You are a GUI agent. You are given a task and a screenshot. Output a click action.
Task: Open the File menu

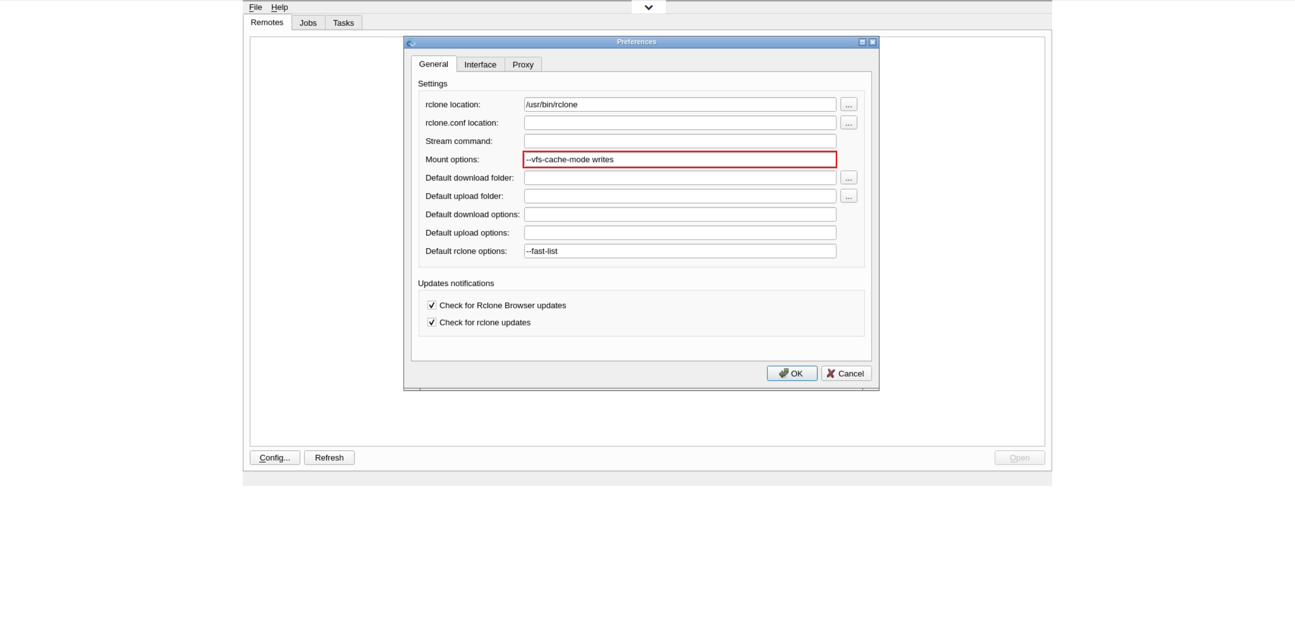(x=255, y=7)
